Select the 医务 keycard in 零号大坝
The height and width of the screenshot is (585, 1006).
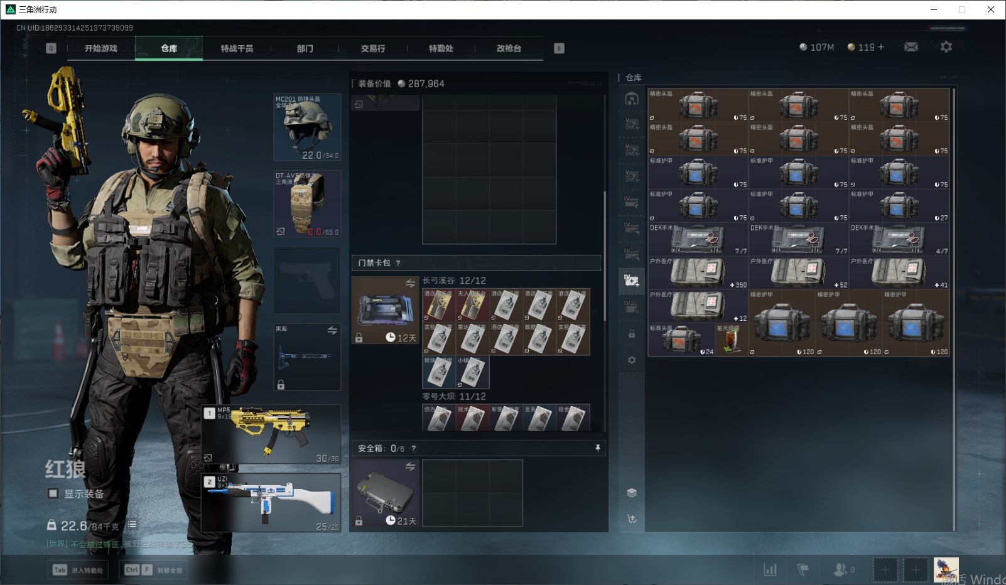tap(539, 417)
